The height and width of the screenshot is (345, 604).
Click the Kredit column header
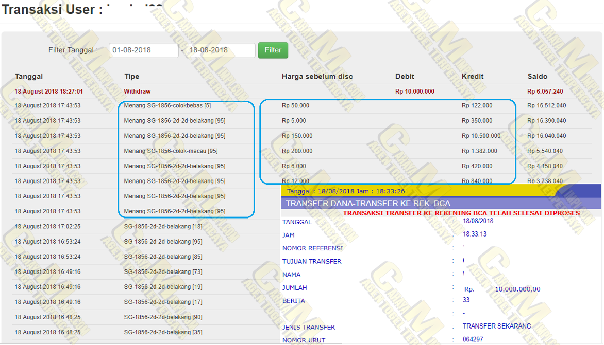(473, 77)
